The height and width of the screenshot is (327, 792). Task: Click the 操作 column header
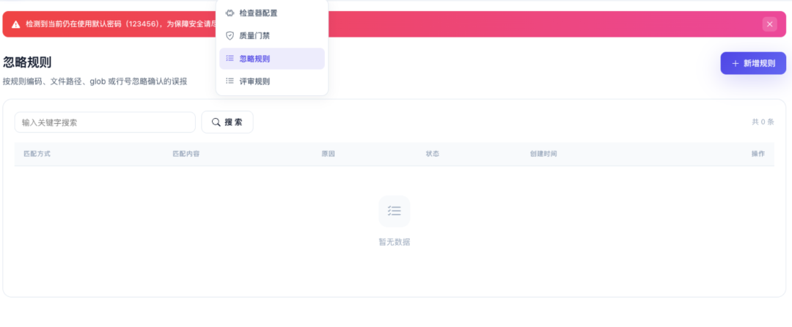pyautogui.click(x=758, y=153)
